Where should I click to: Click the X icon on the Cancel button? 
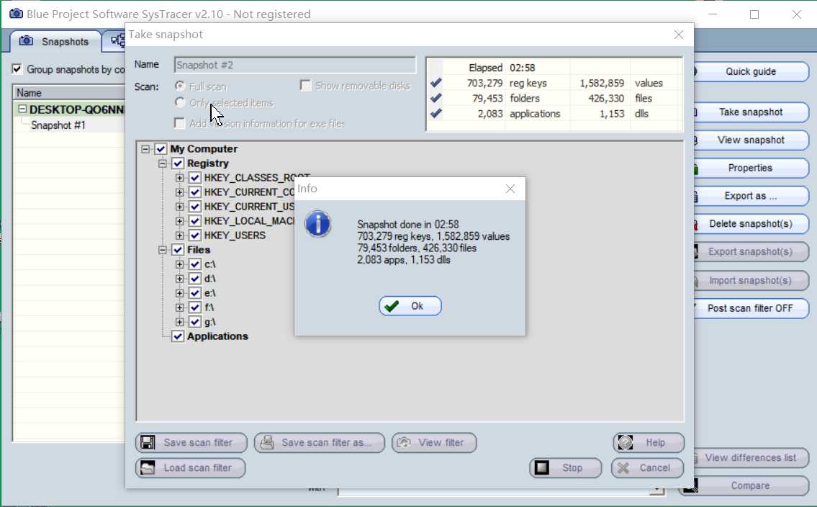tap(623, 467)
